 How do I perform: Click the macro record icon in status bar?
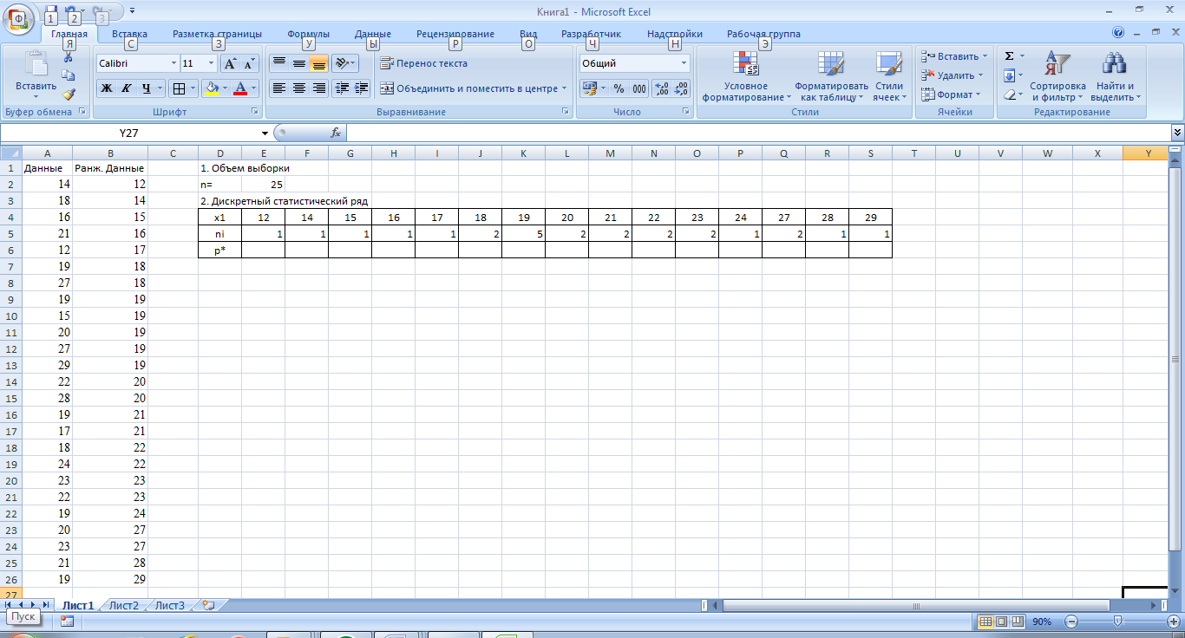(67, 622)
